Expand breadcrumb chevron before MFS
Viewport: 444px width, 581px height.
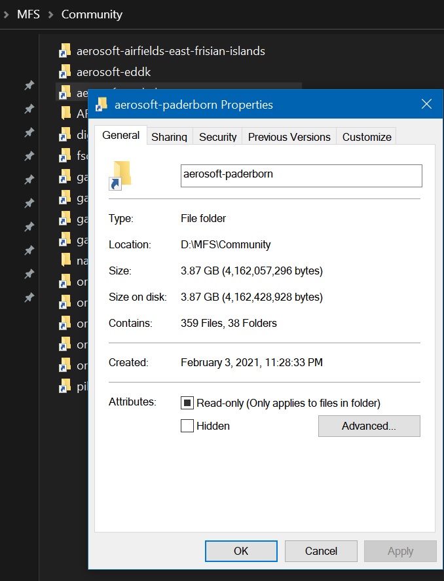(x=6, y=15)
